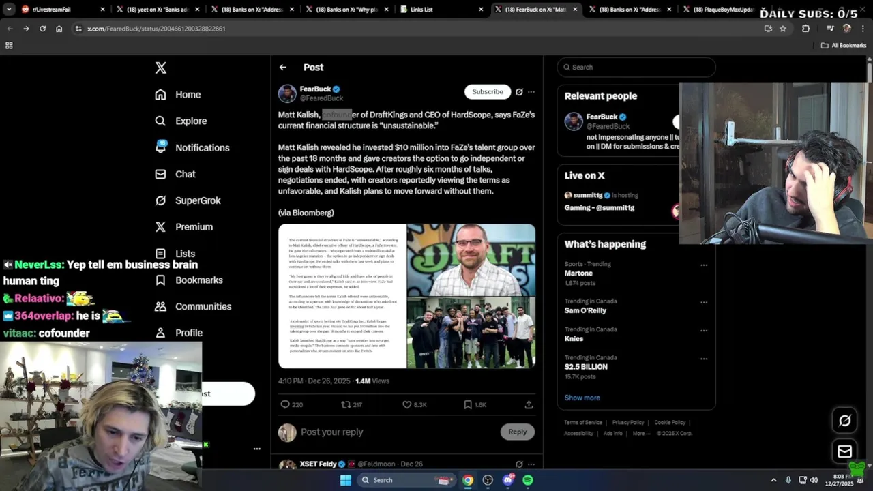Open Spotify from the taskbar
Screen dimensions: 873x491
528,480
